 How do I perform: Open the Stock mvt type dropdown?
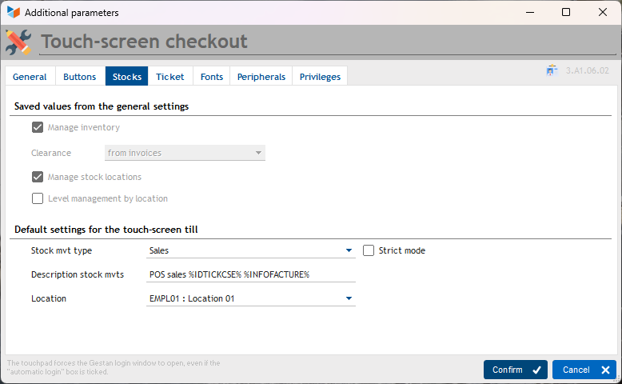coord(349,250)
